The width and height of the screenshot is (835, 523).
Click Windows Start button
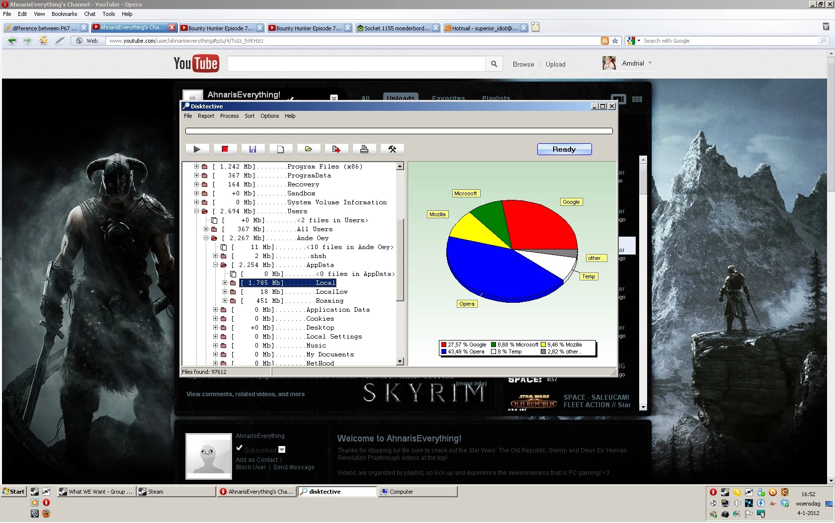13,492
